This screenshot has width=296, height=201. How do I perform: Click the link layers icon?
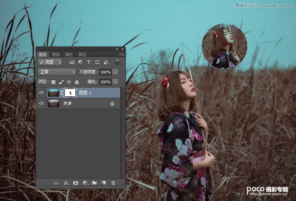pos(56,183)
